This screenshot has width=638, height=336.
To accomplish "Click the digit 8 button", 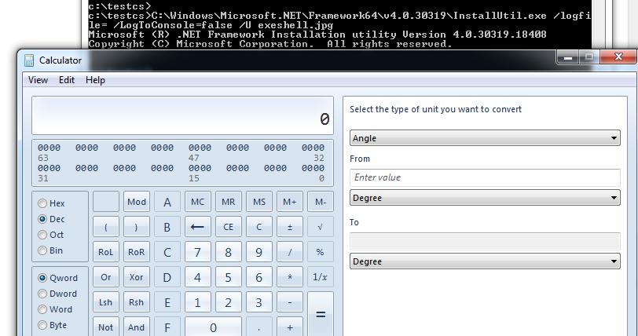I will coord(229,252).
